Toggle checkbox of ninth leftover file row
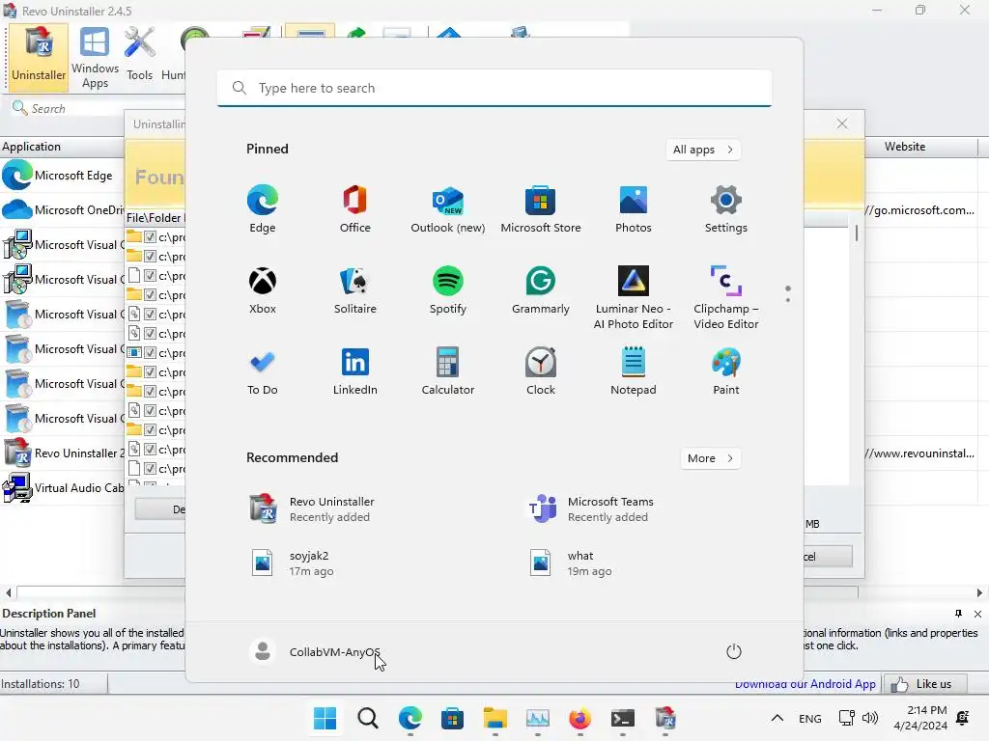Image resolution: width=989 pixels, height=741 pixels. click(150, 392)
